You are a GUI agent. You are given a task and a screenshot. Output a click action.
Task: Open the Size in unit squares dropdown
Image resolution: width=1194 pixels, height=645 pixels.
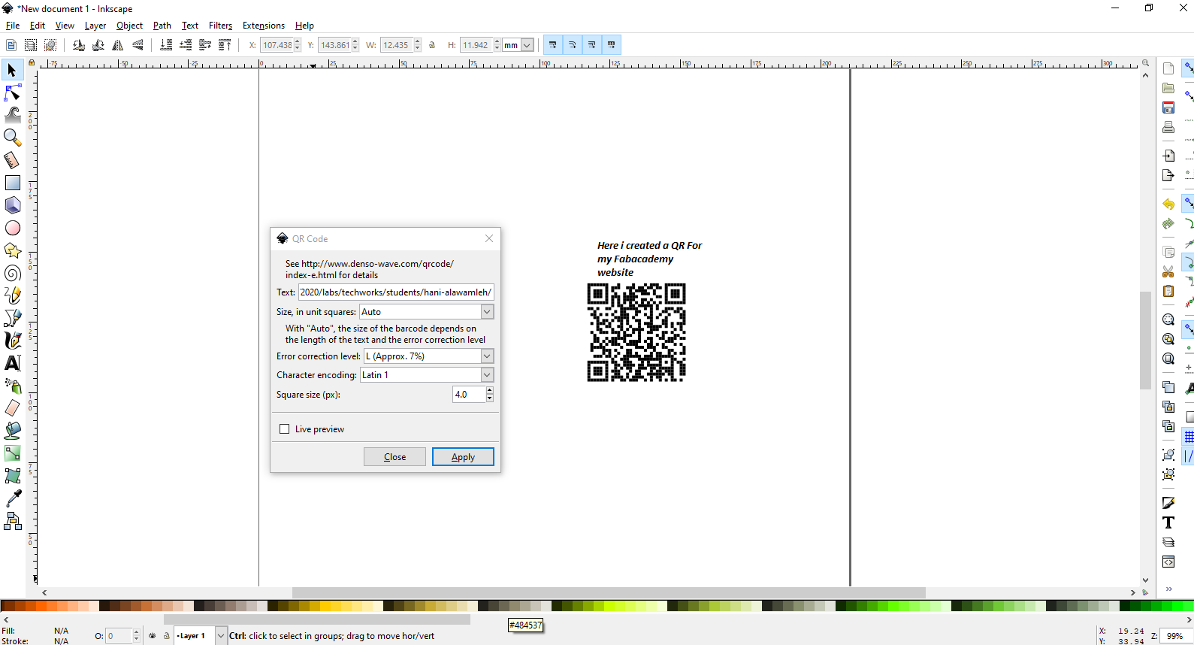pyautogui.click(x=487, y=312)
